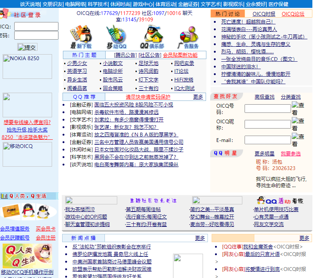The height and width of the screenshot is (278, 315).
Task: Open 单片机使用技巧比赛 link
Action: (x=276, y=210)
